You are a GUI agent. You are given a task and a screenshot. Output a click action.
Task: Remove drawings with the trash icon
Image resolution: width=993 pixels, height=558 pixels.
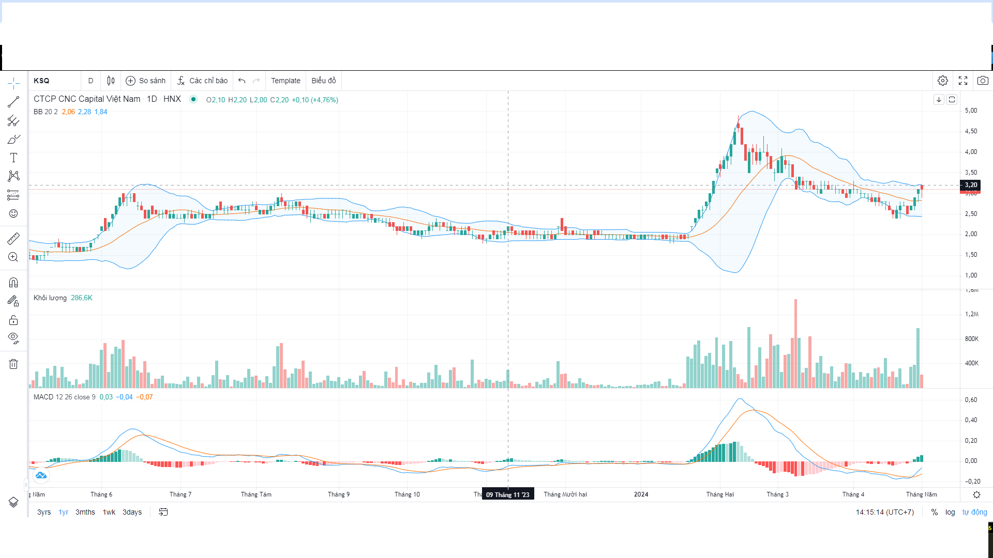click(13, 364)
